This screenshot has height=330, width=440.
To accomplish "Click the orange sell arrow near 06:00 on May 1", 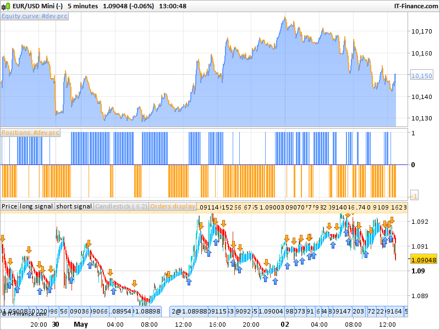I will point(135,283).
